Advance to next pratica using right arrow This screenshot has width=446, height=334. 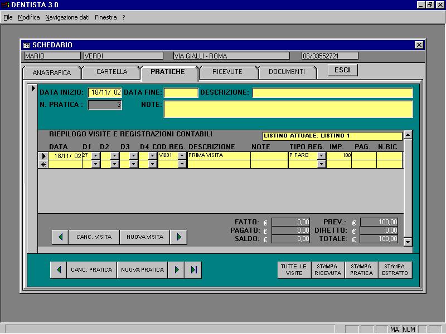click(x=176, y=270)
